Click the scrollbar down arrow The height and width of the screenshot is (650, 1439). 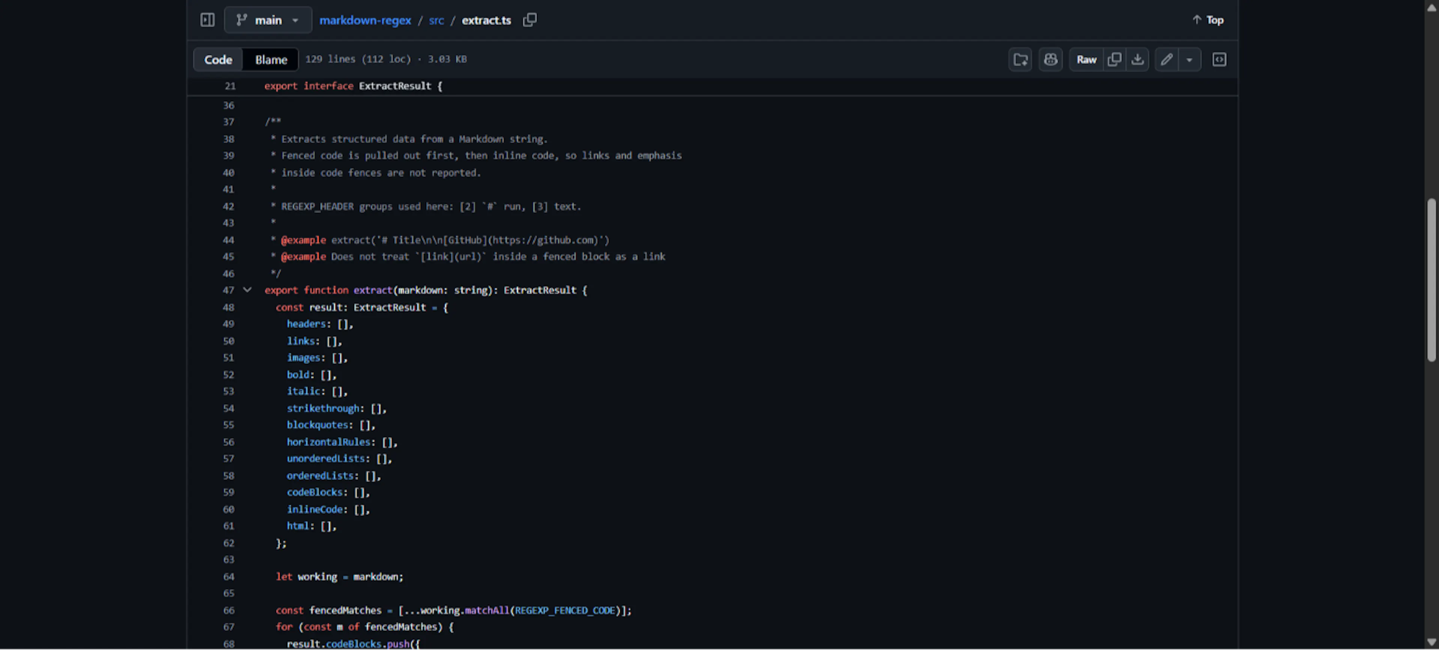point(1431,642)
